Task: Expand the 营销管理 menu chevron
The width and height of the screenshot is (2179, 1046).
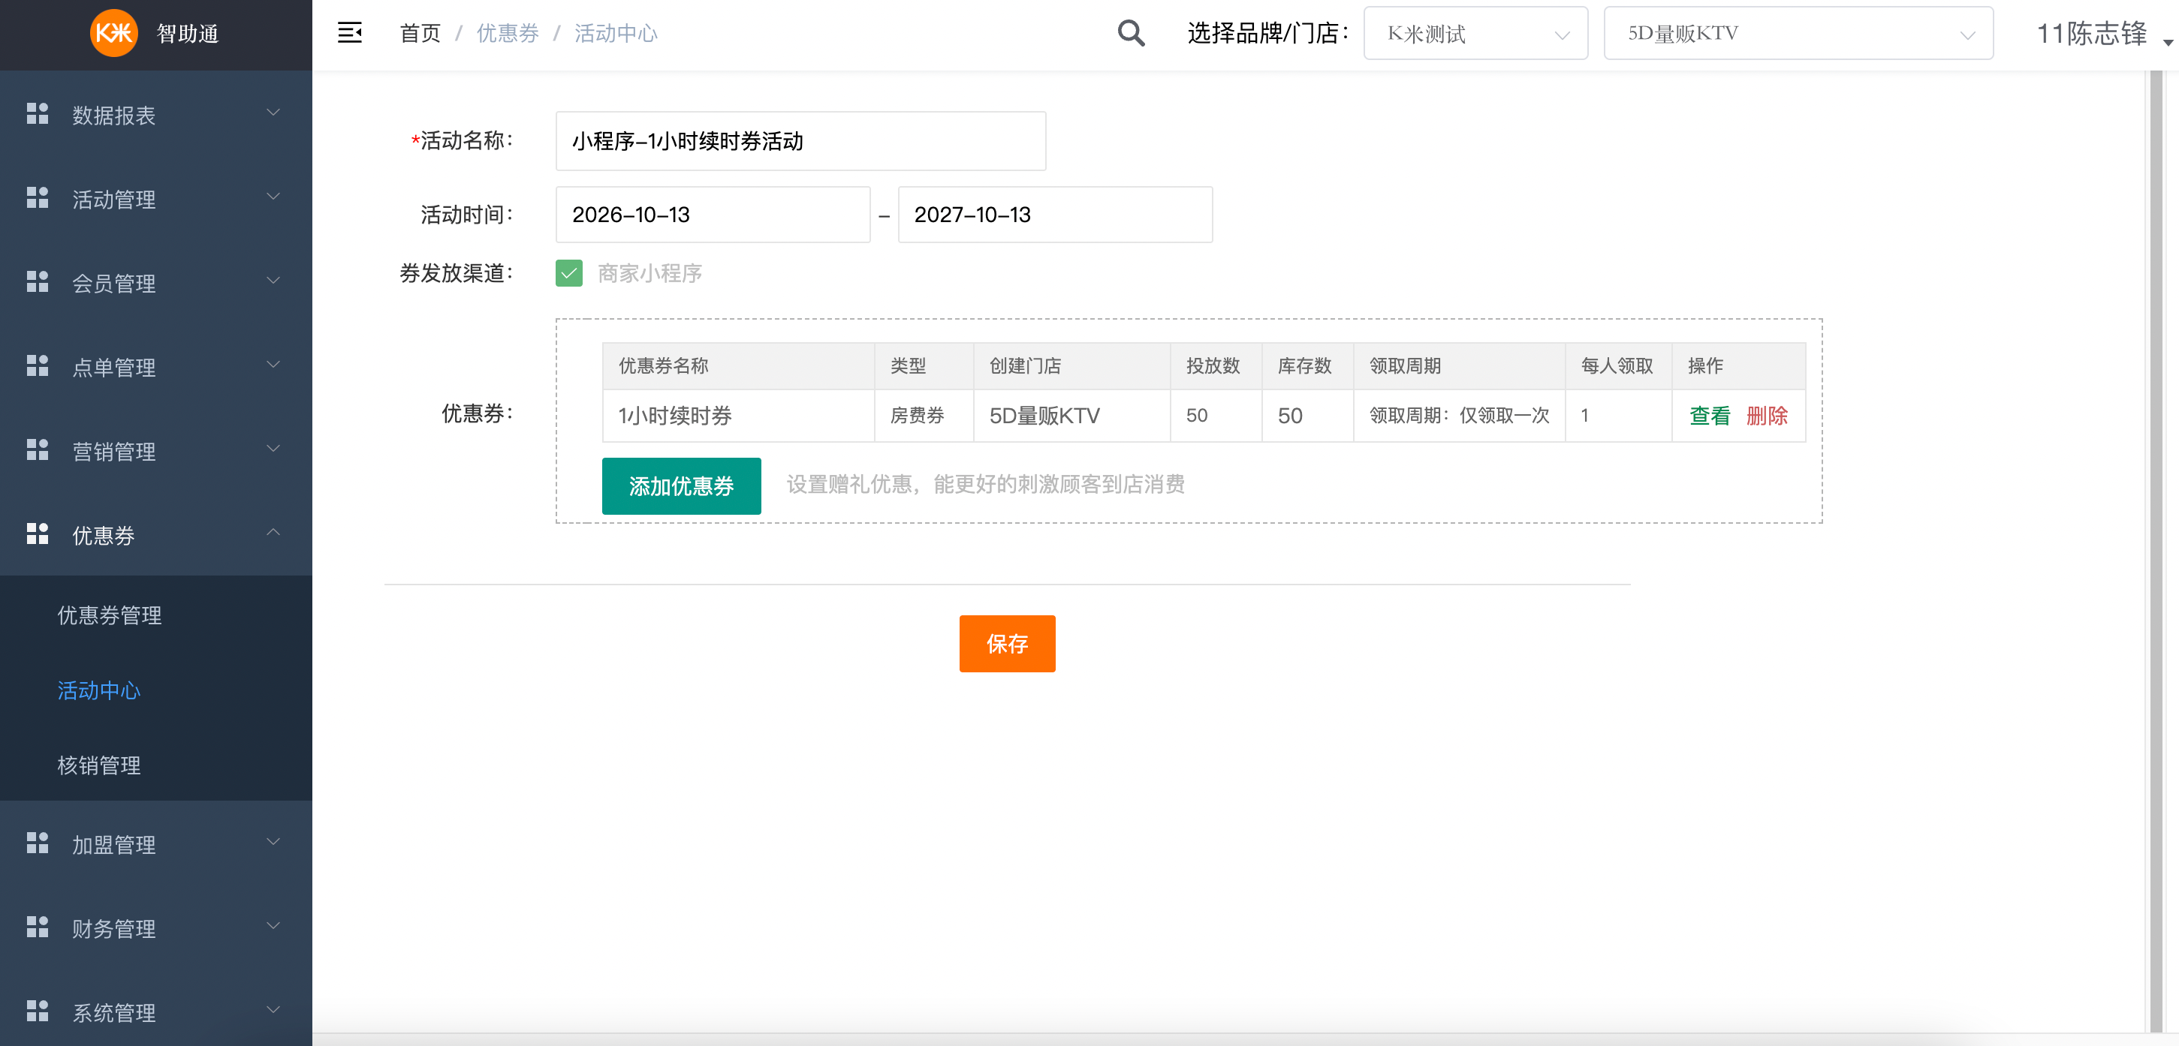Action: pos(273,448)
